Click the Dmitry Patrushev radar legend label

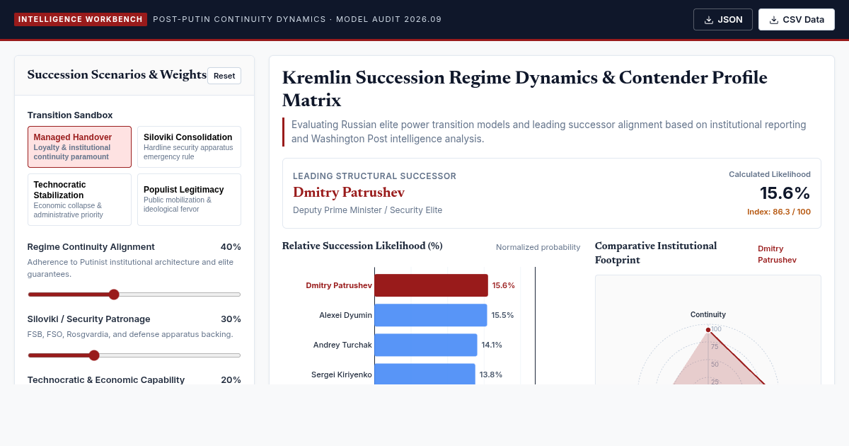(x=777, y=254)
